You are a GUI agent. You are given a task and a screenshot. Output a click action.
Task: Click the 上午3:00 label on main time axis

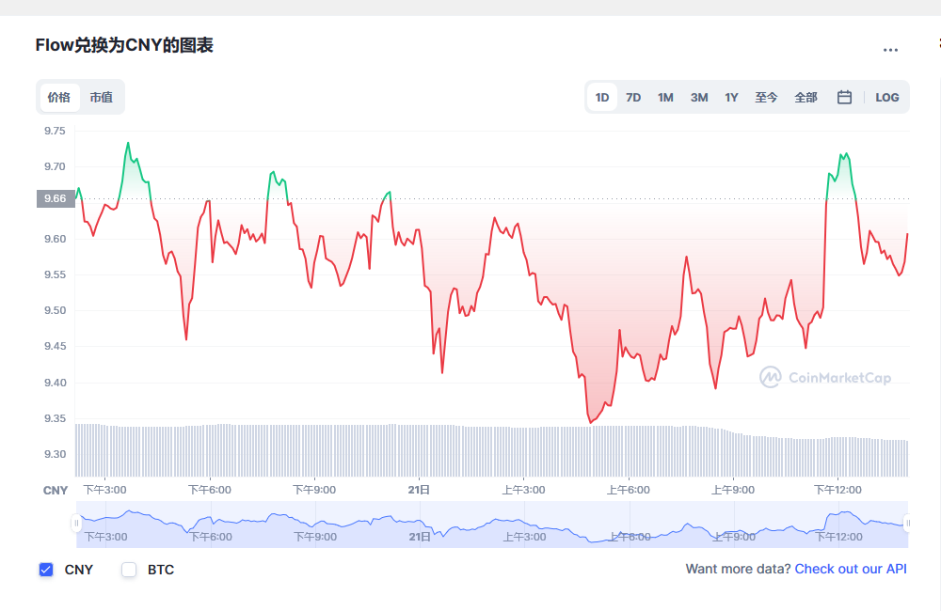point(523,490)
